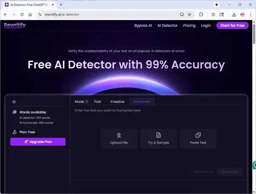Image resolution: width=256 pixels, height=194 pixels.
Task: Click the 'AI detector: 200 words' text
Action: [35, 117]
